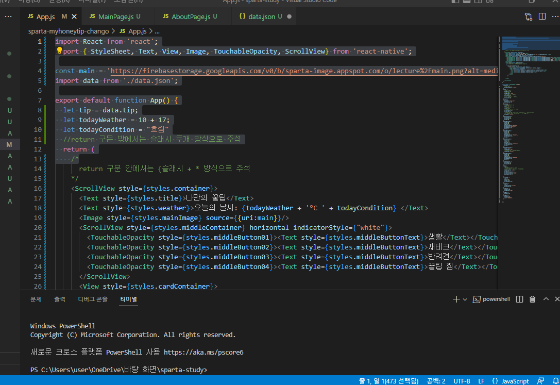Expand the breadcrumb ellipsis symbol after App.js
The image size is (560, 385).
(157, 31)
